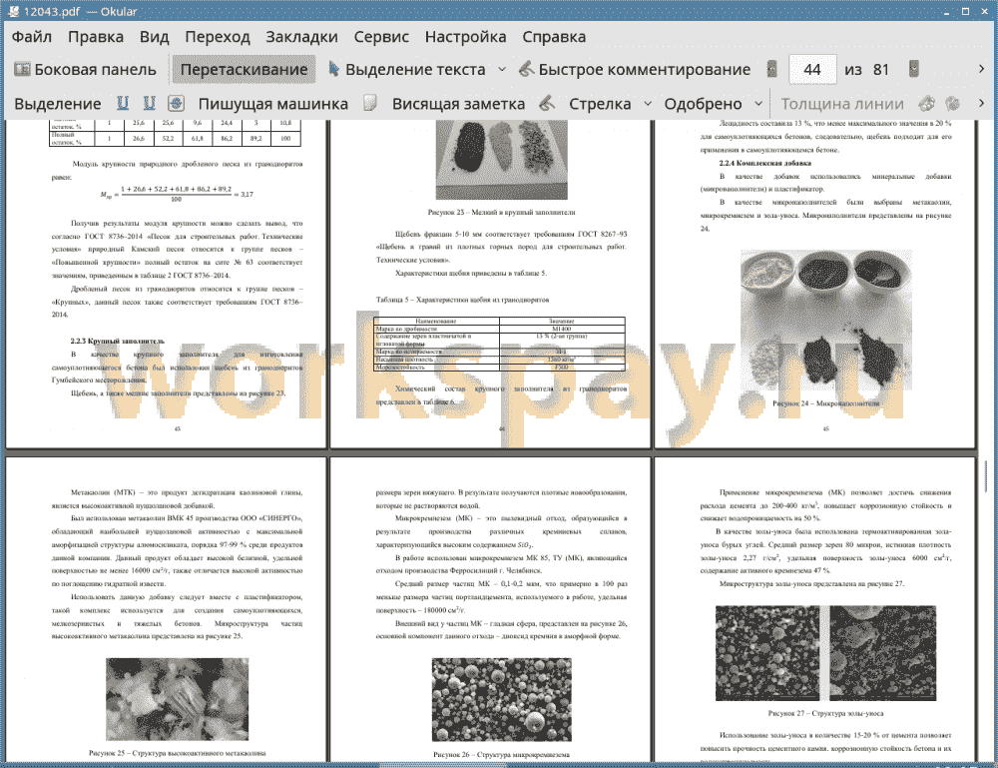Open the Файл menu

[32, 37]
